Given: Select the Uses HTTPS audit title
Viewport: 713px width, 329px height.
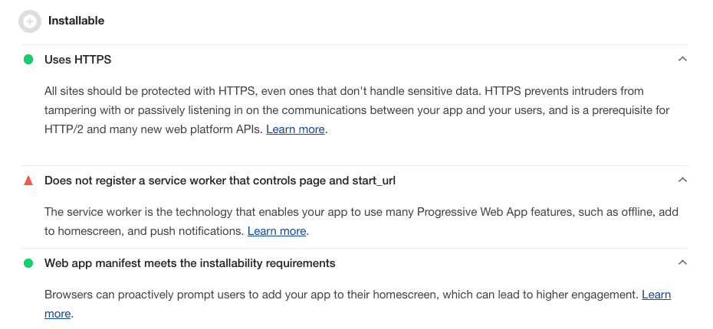Looking at the screenshot, I should tap(77, 60).
